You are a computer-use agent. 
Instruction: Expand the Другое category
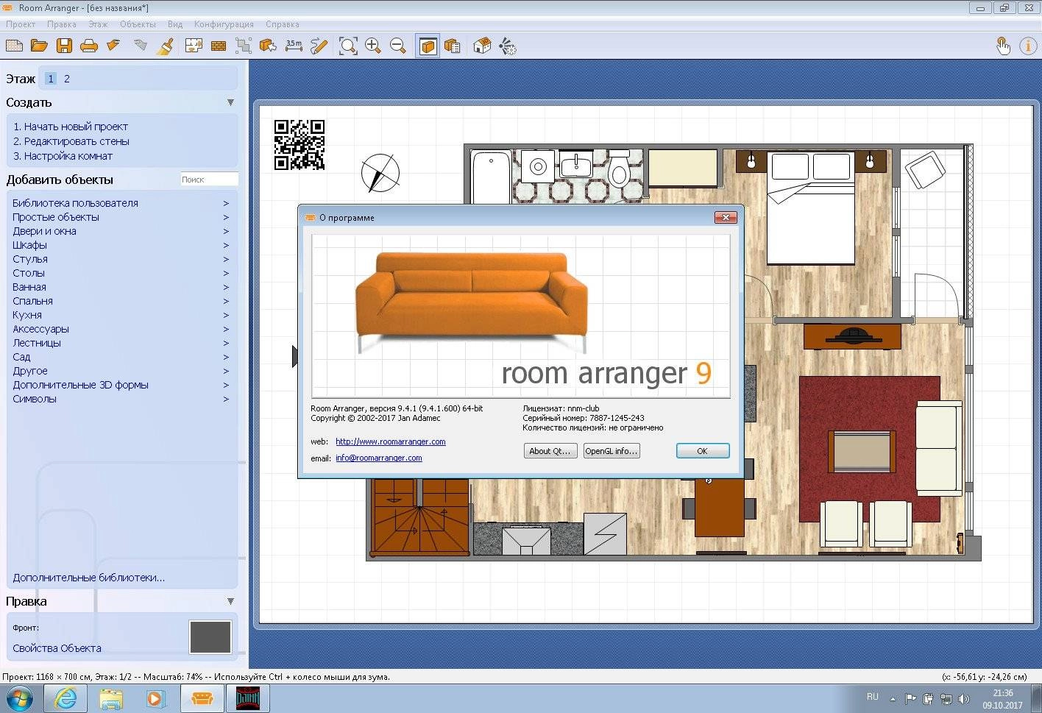coord(121,371)
